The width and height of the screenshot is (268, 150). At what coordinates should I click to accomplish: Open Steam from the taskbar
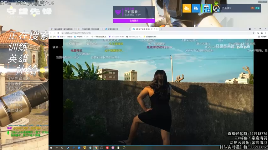(68, 148)
